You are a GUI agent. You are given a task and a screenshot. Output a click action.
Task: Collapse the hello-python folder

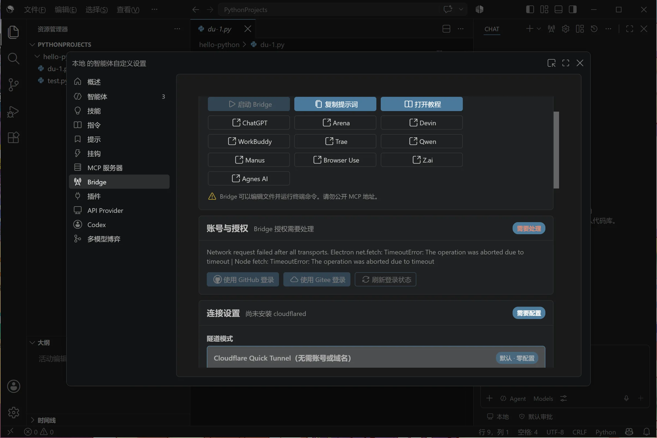[x=37, y=56]
